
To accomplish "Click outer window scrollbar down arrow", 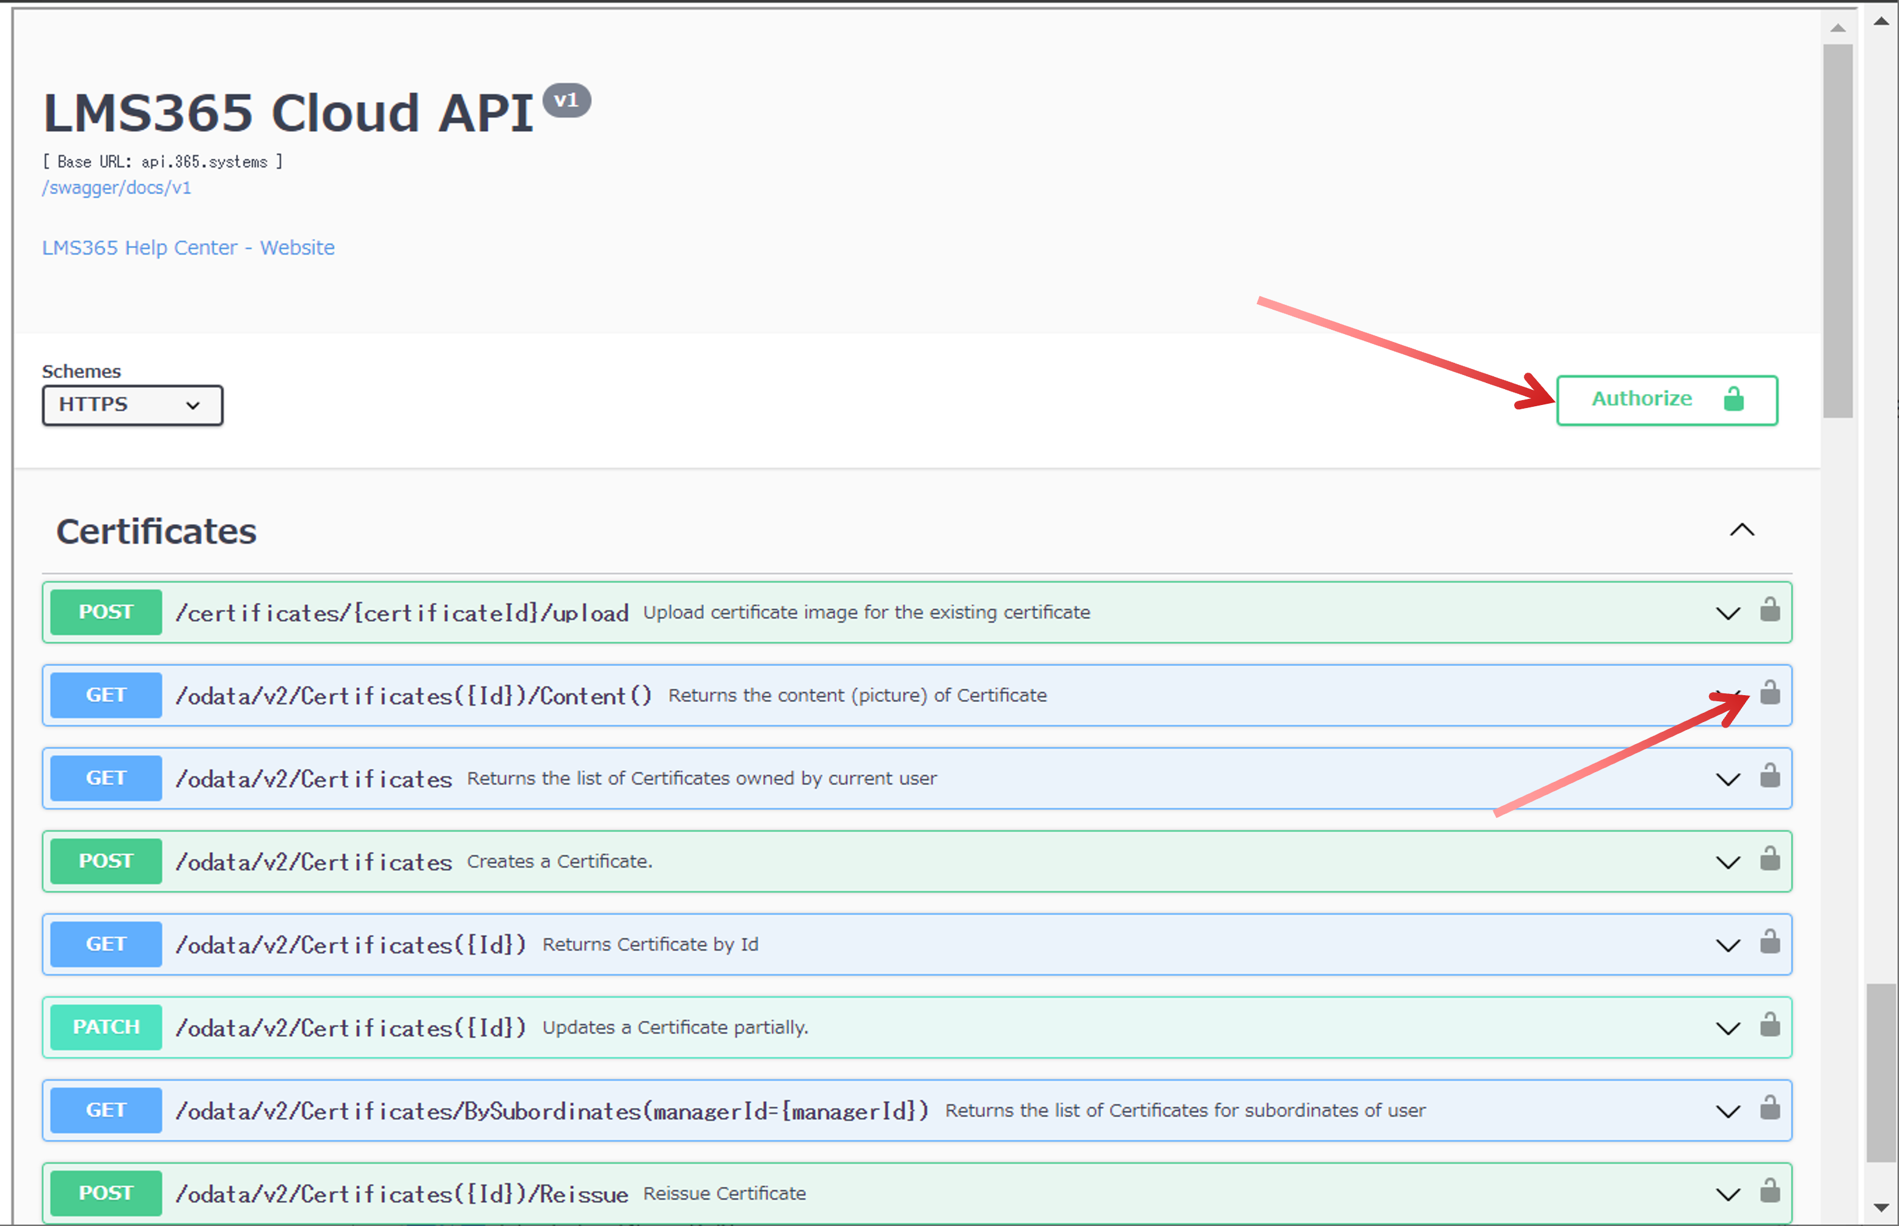I will 1881,1207.
